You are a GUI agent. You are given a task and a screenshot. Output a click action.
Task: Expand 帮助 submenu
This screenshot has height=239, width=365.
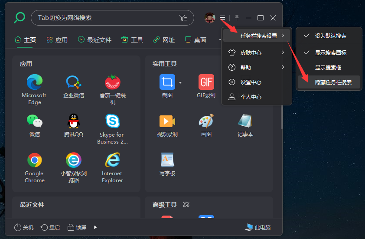click(257, 67)
